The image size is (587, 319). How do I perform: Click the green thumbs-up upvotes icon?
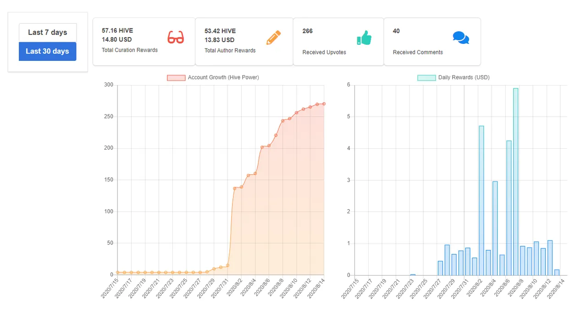(x=364, y=38)
